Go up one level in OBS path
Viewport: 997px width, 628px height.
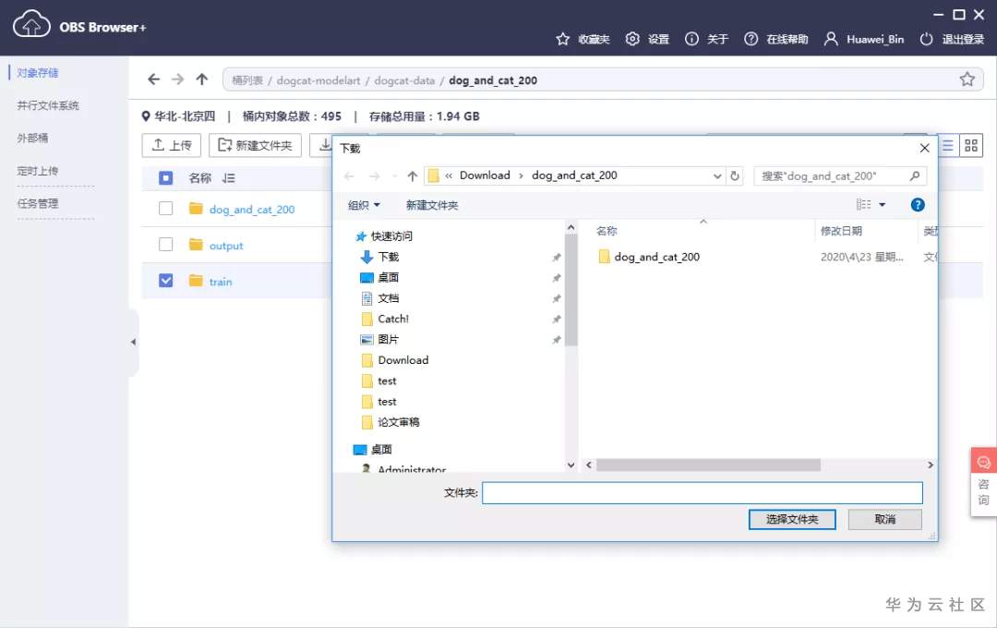click(201, 78)
